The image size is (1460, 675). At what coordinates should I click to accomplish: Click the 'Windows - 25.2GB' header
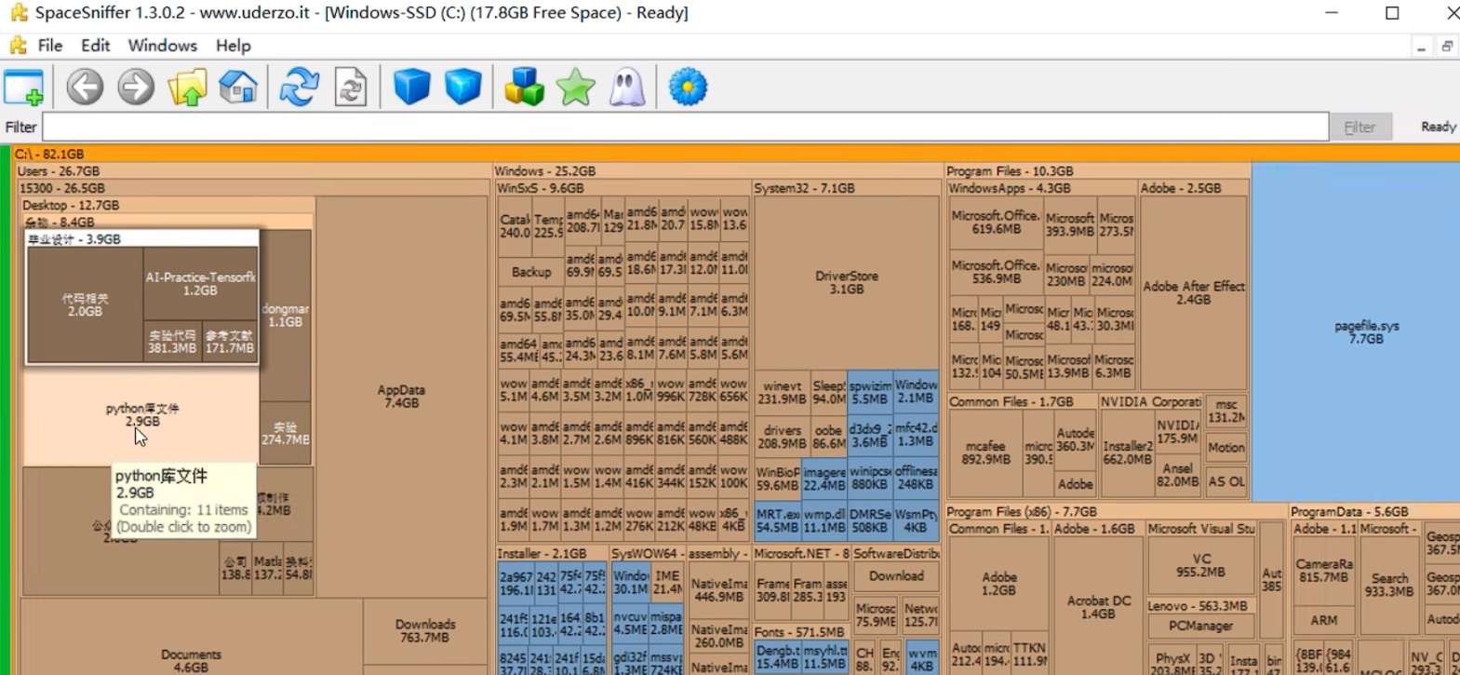545,171
